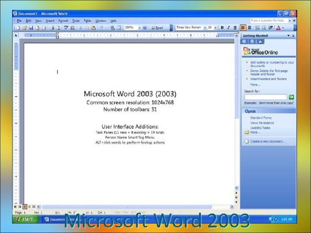
Task: Open the Format menu
Action: [x=63, y=21]
